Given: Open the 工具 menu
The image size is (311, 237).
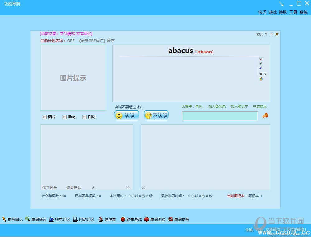Looking at the screenshot, I should 293,12.
